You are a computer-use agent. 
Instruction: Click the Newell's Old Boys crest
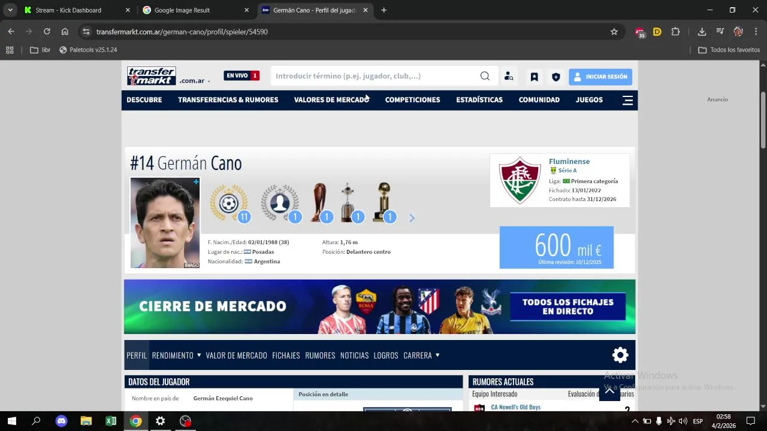point(479,408)
